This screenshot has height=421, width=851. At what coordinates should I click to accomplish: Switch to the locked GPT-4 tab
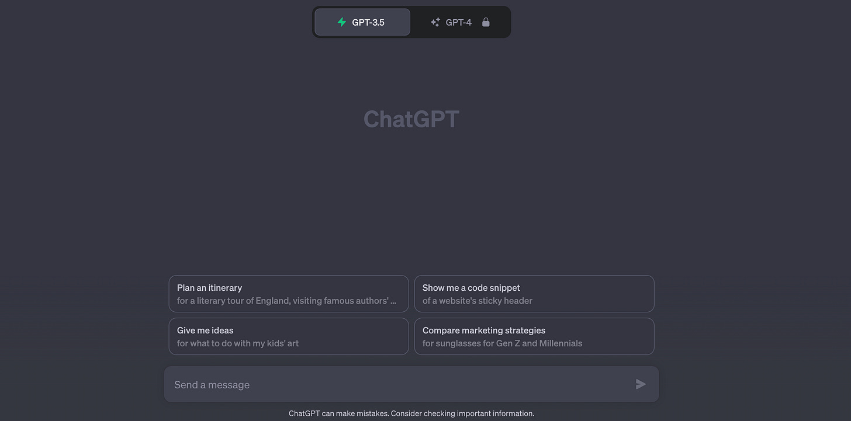click(460, 22)
